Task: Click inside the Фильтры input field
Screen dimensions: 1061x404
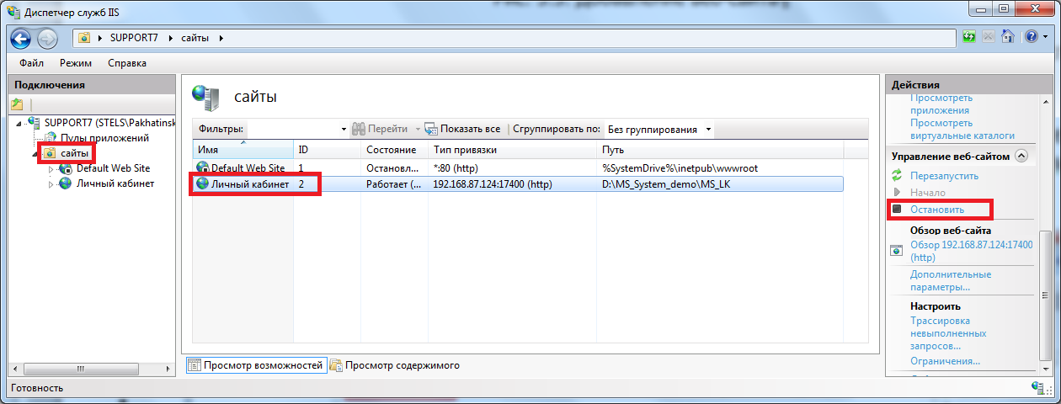Action: click(292, 129)
